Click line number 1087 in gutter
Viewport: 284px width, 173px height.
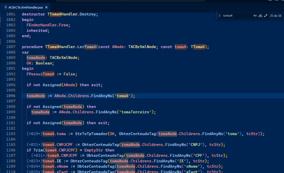11,47
